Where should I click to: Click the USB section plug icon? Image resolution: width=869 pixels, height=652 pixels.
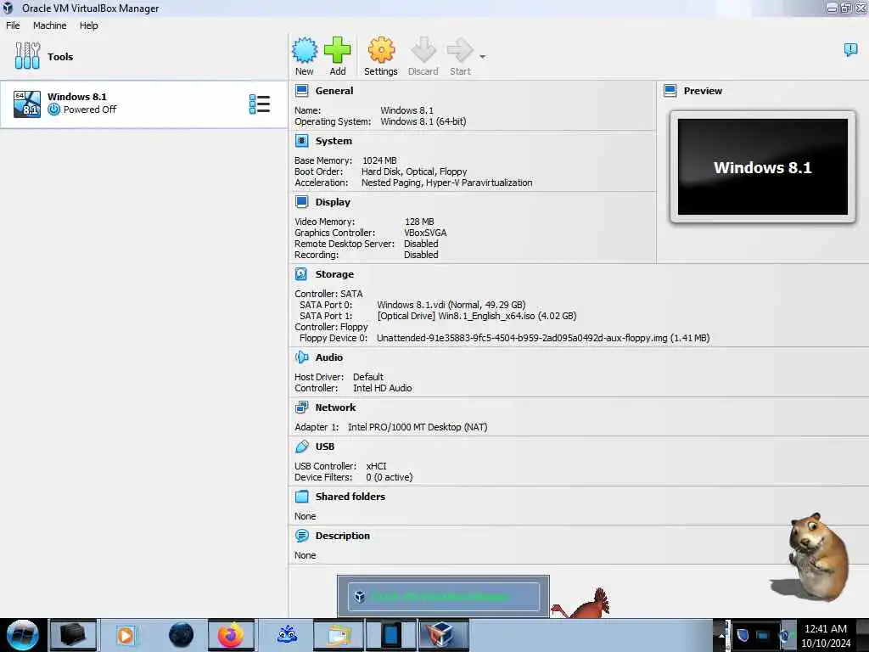(x=301, y=447)
